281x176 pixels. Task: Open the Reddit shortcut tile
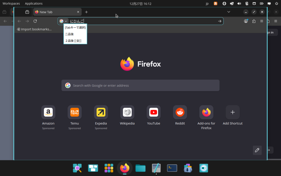(x=180, y=112)
